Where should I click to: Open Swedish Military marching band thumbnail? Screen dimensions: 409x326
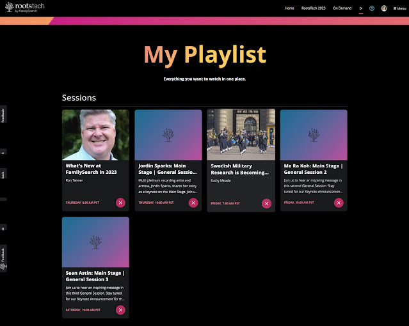[241, 134]
